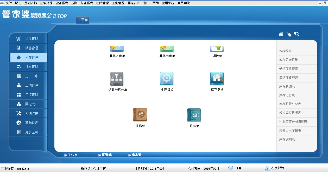Click the magnifier search icon

pyautogui.click(x=297, y=34)
